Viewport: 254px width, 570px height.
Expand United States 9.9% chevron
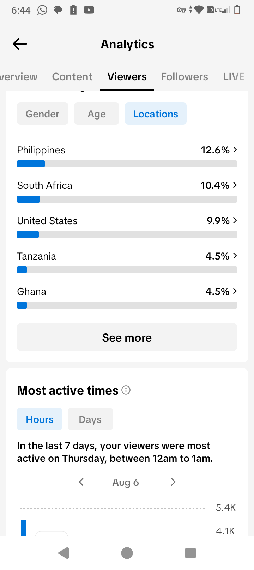tap(235, 220)
